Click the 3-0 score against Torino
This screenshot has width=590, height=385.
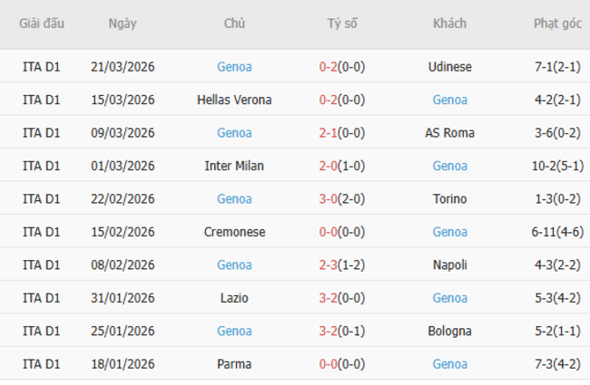click(329, 199)
